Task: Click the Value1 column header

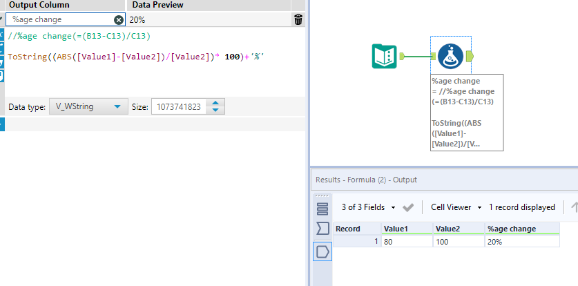Action: pos(407,229)
